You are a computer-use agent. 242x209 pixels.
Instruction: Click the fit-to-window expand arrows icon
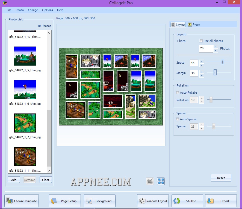pyautogui.click(x=161, y=181)
